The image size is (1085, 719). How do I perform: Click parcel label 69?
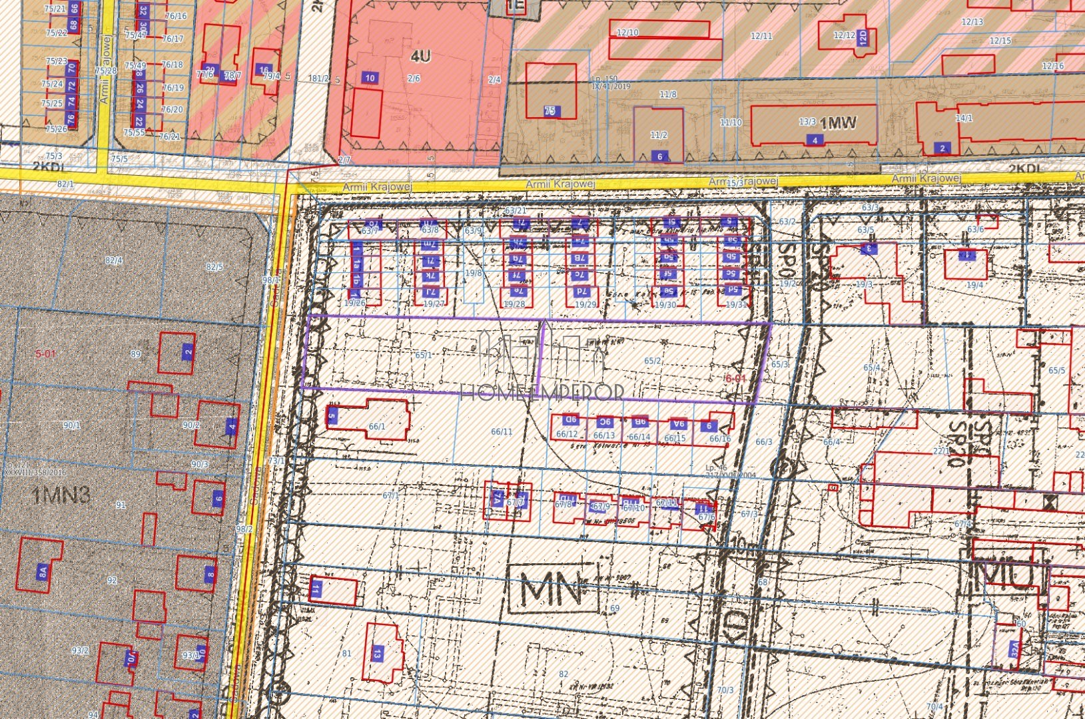click(615, 608)
